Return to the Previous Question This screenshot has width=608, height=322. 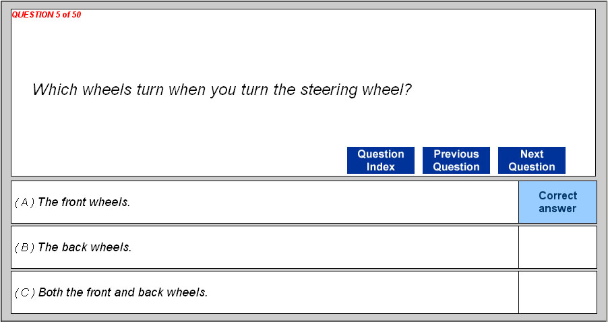(x=456, y=160)
